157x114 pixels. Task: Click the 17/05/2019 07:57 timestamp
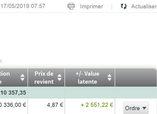click(23, 6)
